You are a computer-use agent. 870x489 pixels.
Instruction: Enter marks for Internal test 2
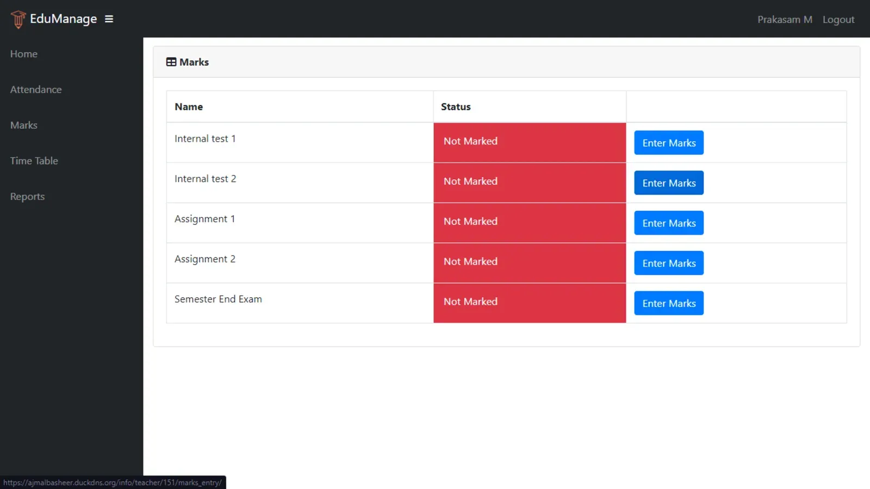(x=668, y=183)
